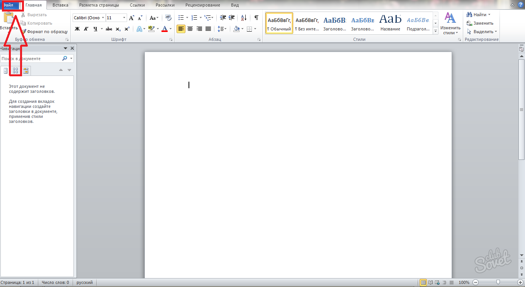
Task: Open the search options dropdown next to the magnifier
Action: [71, 59]
